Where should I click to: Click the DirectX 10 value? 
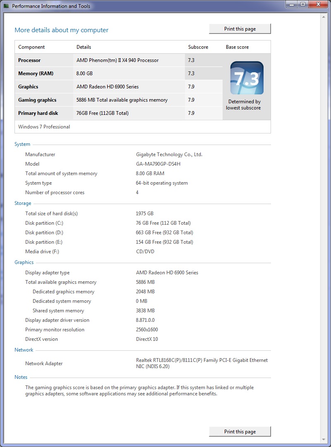click(x=147, y=339)
